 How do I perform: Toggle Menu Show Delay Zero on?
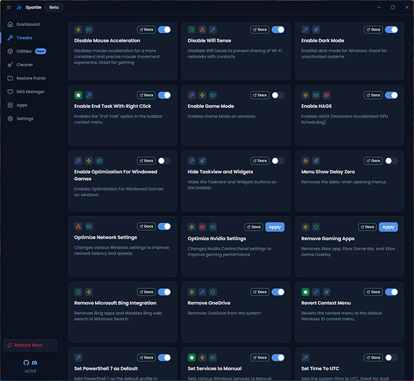(391, 161)
